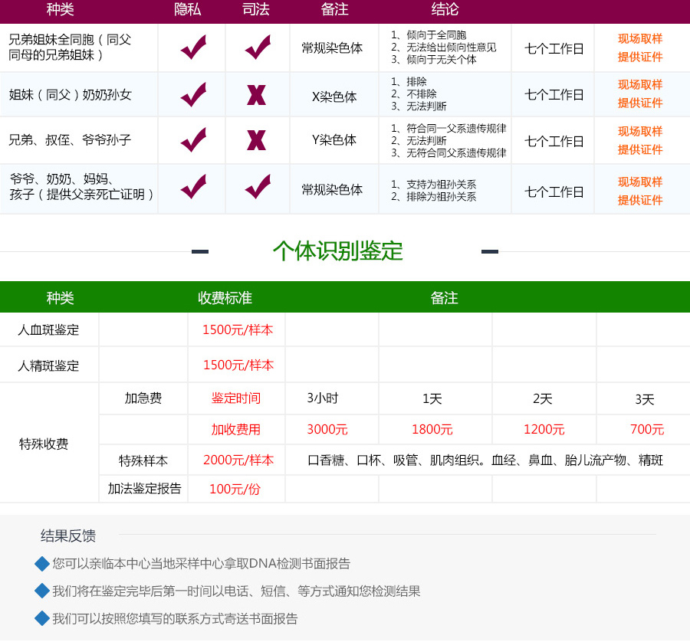690x642 pixels.
Task: Click 现场取样 in the X染色体 row
Action: pos(640,85)
